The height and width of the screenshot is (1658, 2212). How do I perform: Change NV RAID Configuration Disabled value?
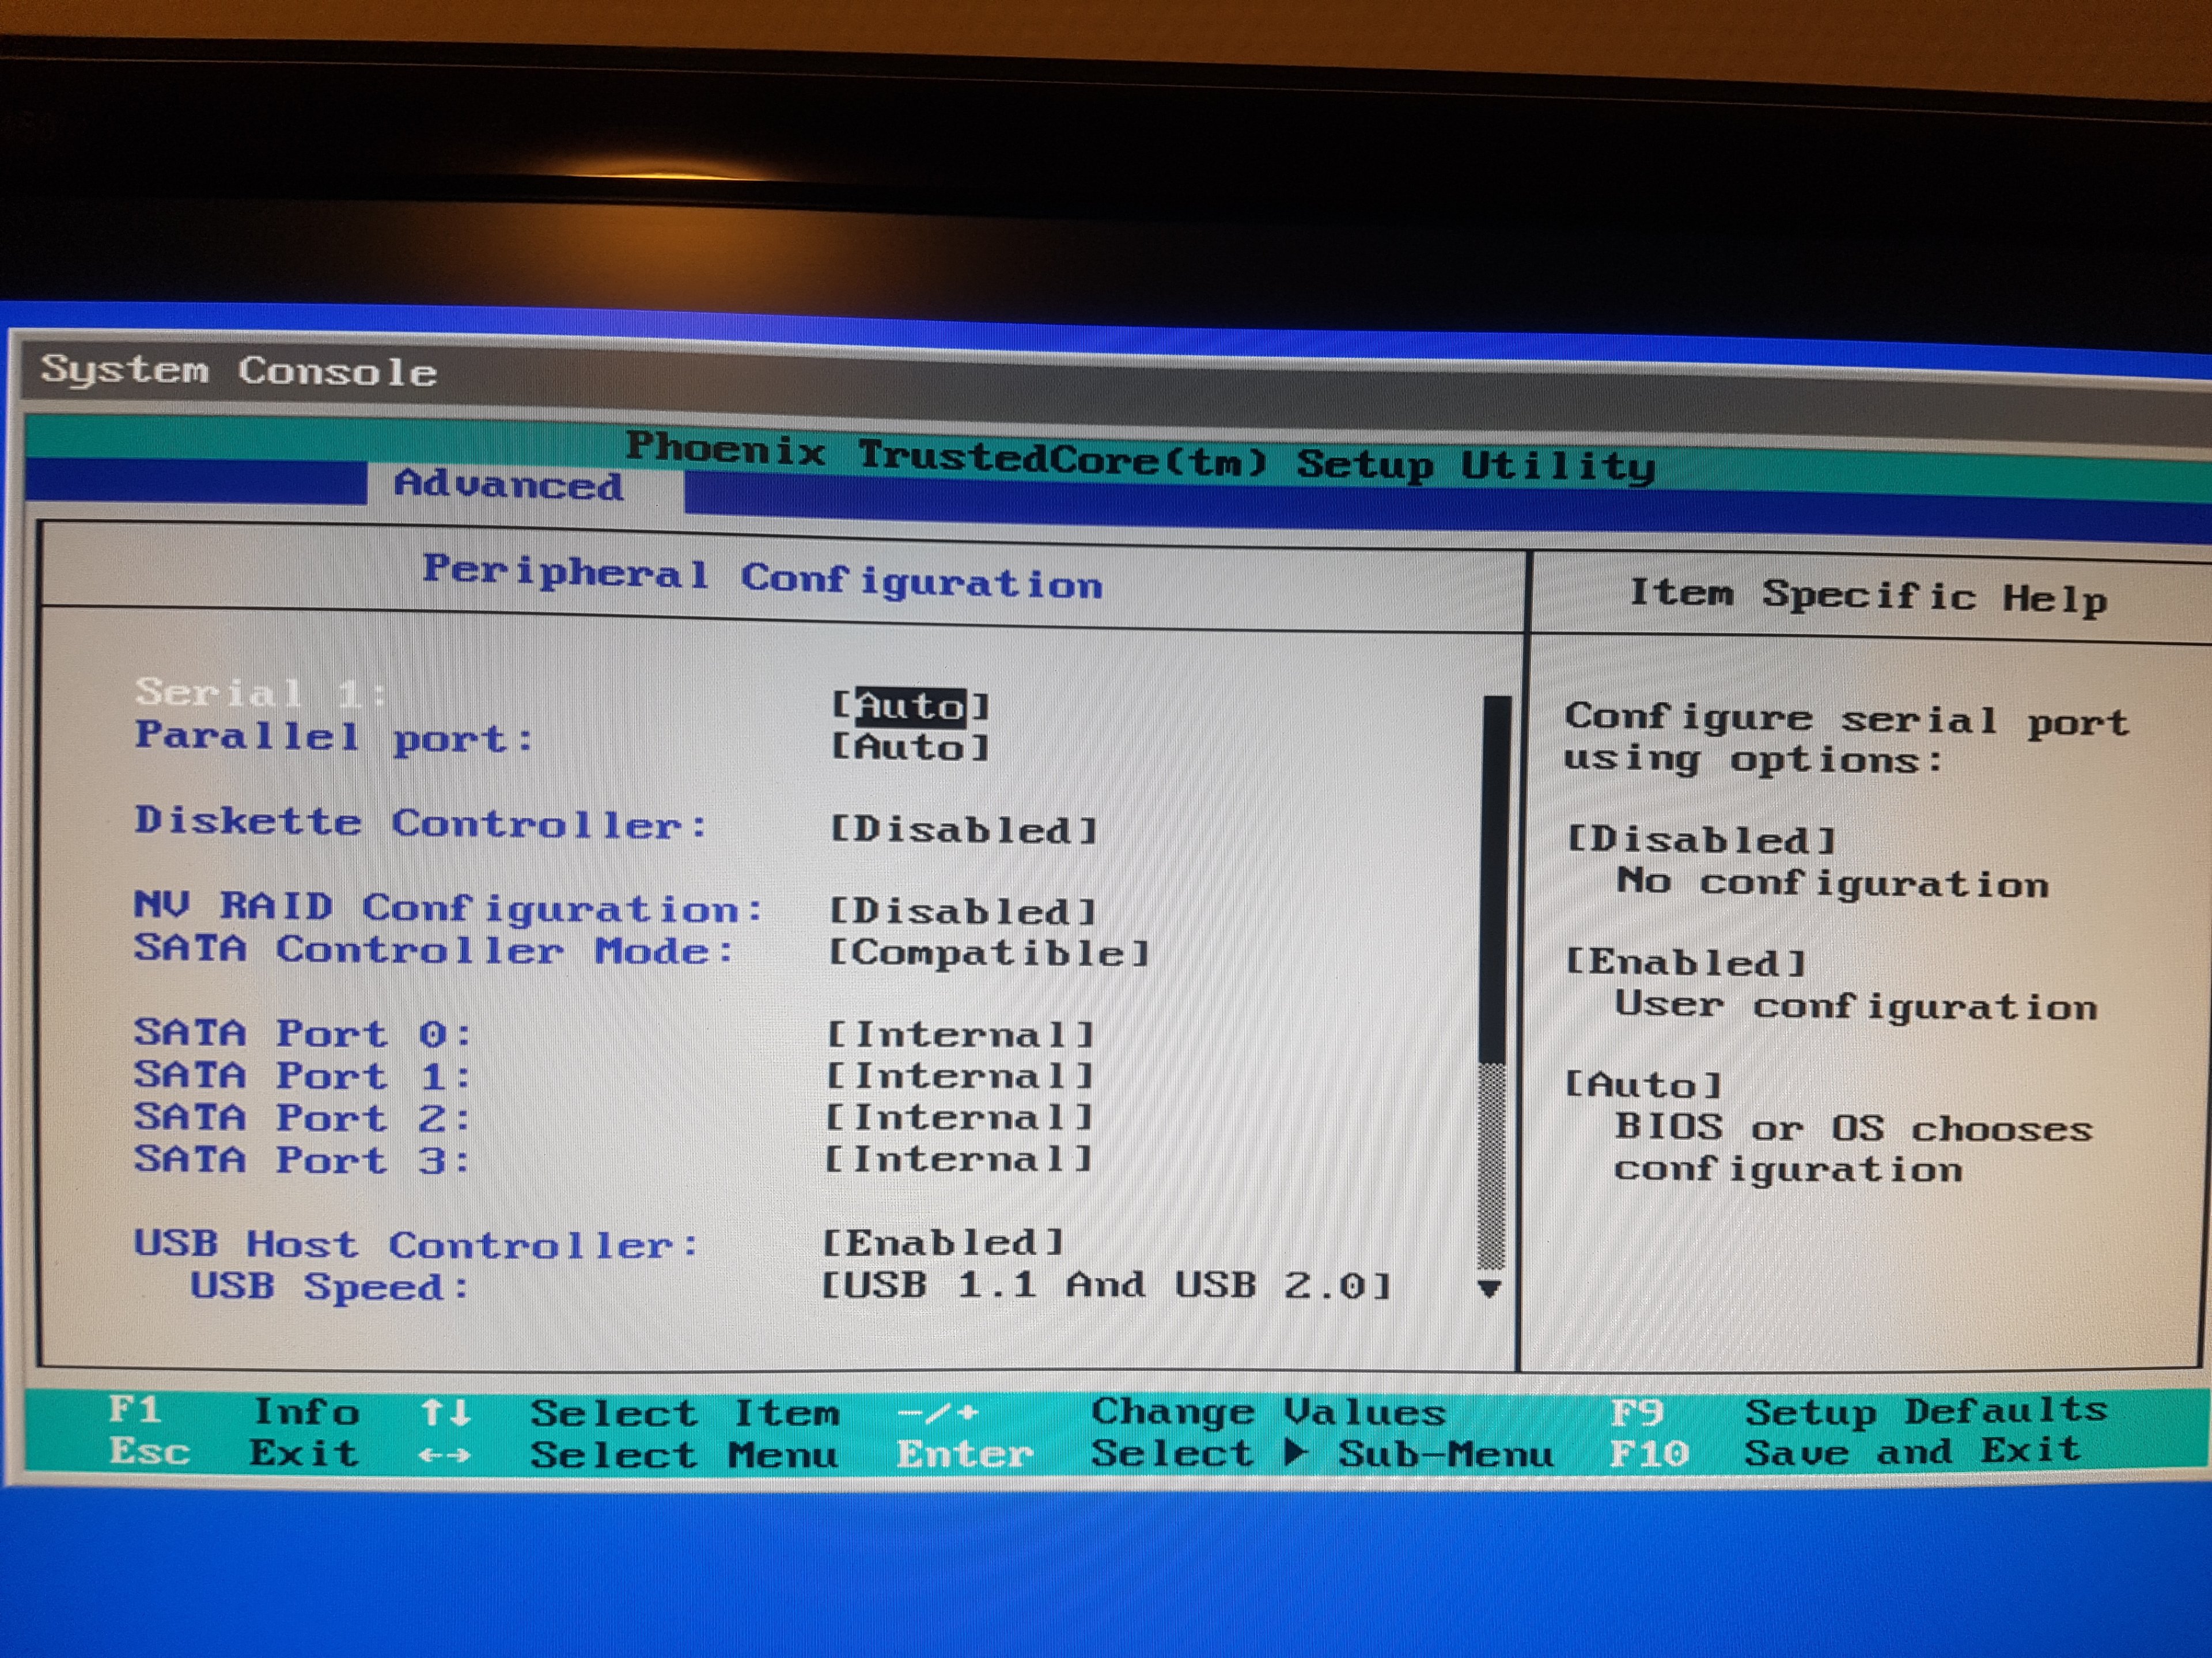964,911
